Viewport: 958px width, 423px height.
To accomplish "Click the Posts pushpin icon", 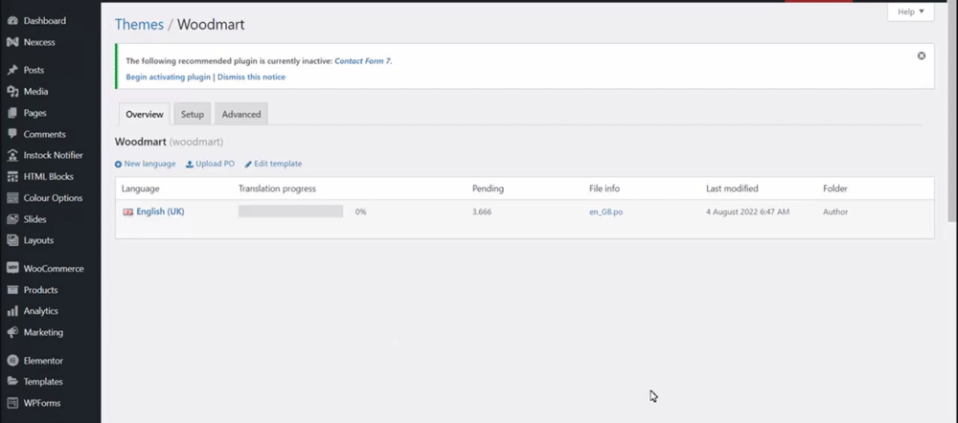I will click(x=12, y=70).
